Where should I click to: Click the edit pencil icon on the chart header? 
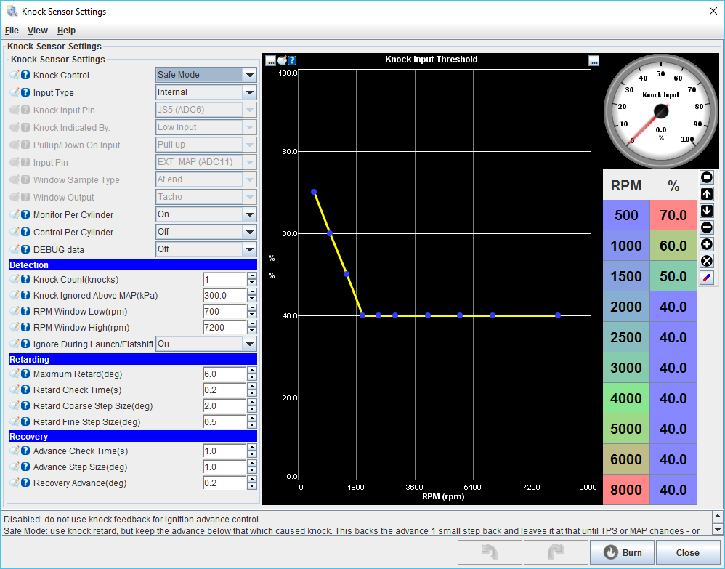(282, 60)
